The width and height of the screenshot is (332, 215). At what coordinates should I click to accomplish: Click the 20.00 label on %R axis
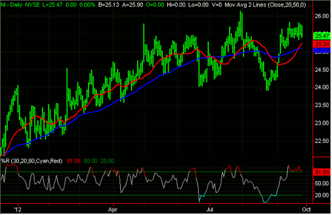click(321, 195)
